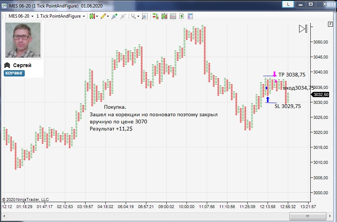Viewport: 337px width, 222px height.
Task: Click the 12:13:58 time axis label
Action: 268,207
